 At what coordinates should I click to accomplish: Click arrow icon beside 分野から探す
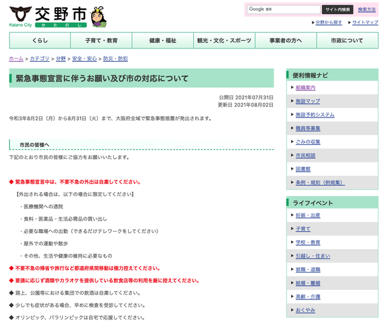(x=313, y=23)
